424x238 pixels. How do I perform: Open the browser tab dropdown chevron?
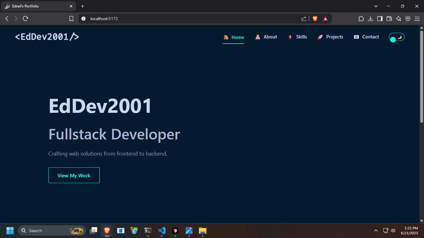(376, 6)
